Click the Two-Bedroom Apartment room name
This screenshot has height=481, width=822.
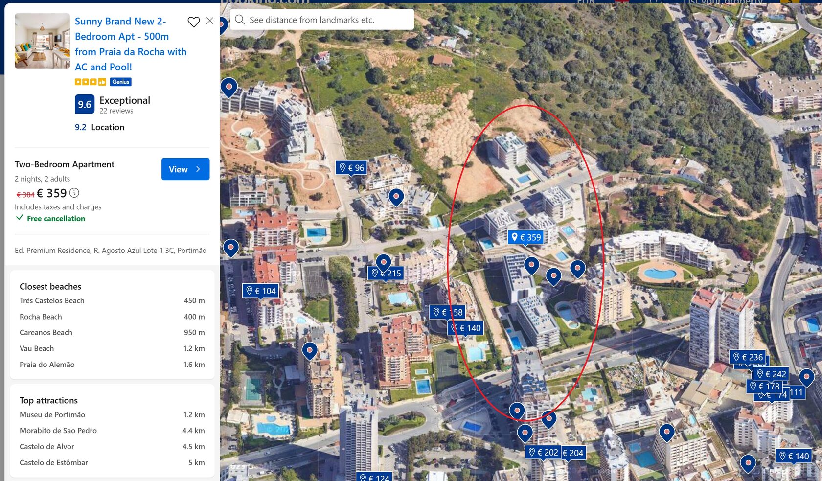(65, 164)
